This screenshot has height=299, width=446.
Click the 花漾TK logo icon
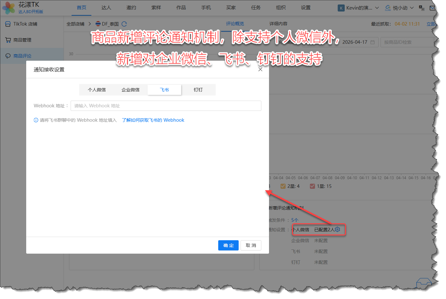click(9, 8)
